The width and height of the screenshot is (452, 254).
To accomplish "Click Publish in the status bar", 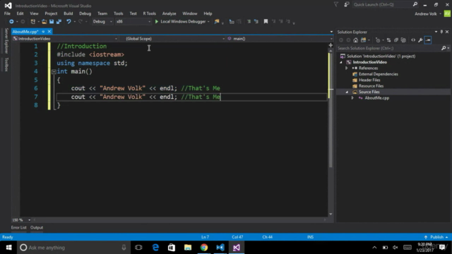I will tap(436, 237).
